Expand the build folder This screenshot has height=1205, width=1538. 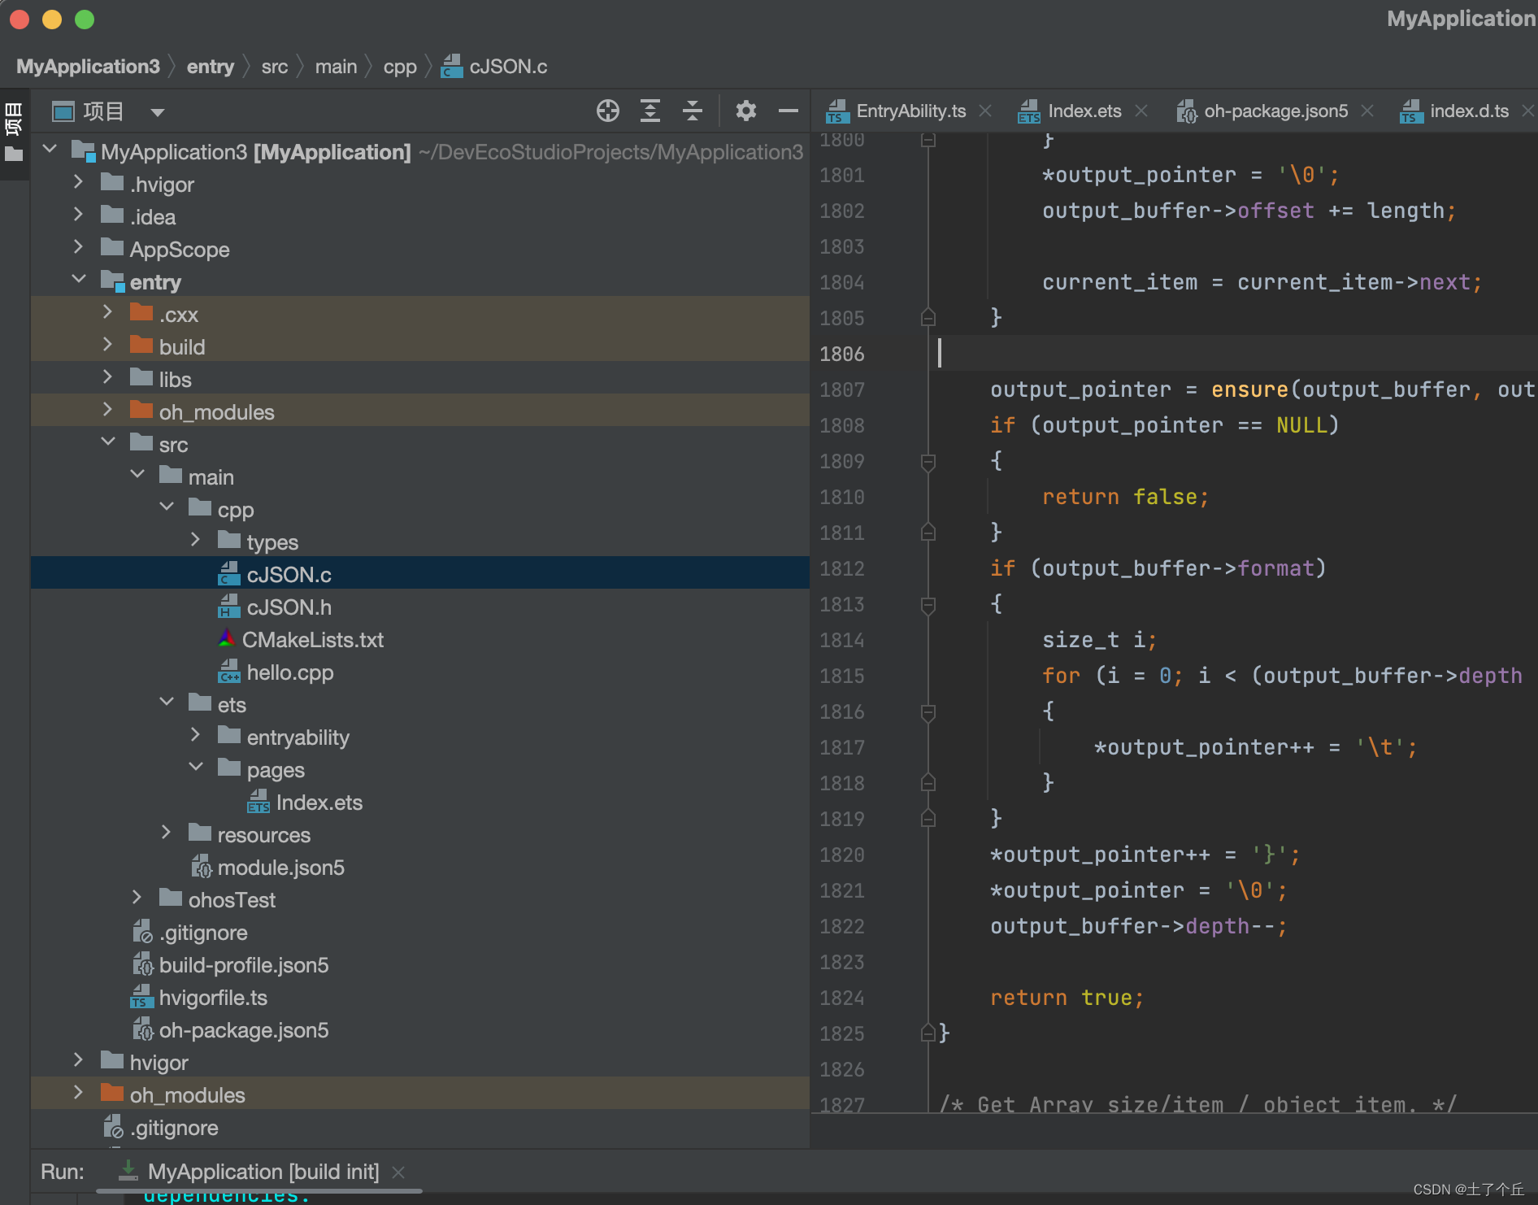coord(107,345)
